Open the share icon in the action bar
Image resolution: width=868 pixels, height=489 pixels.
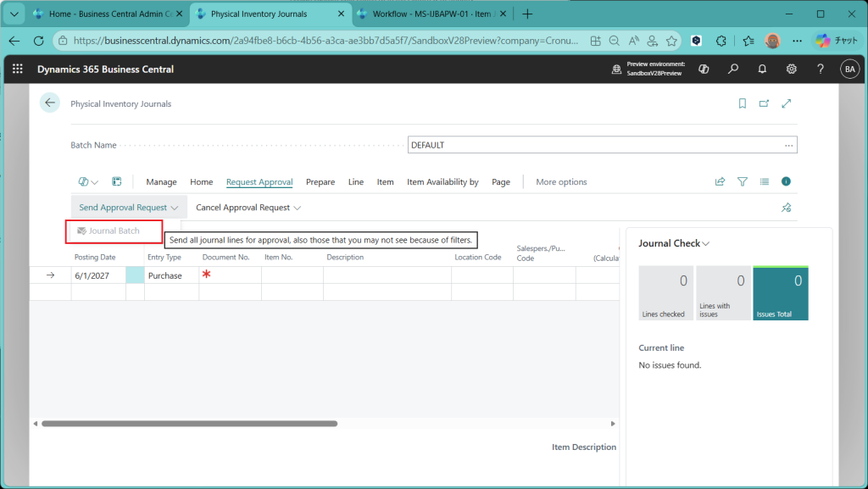click(x=721, y=181)
